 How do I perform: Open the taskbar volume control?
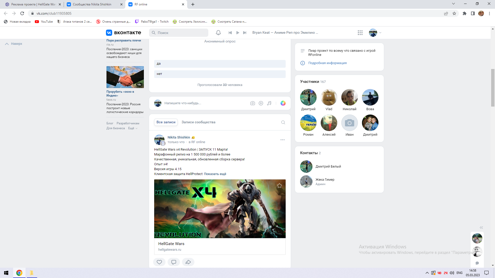(452, 273)
